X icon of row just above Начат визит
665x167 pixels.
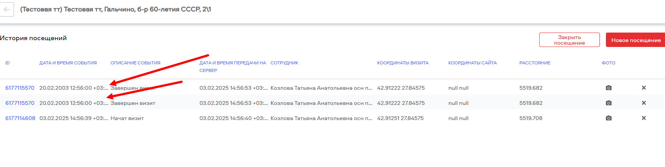(643, 103)
